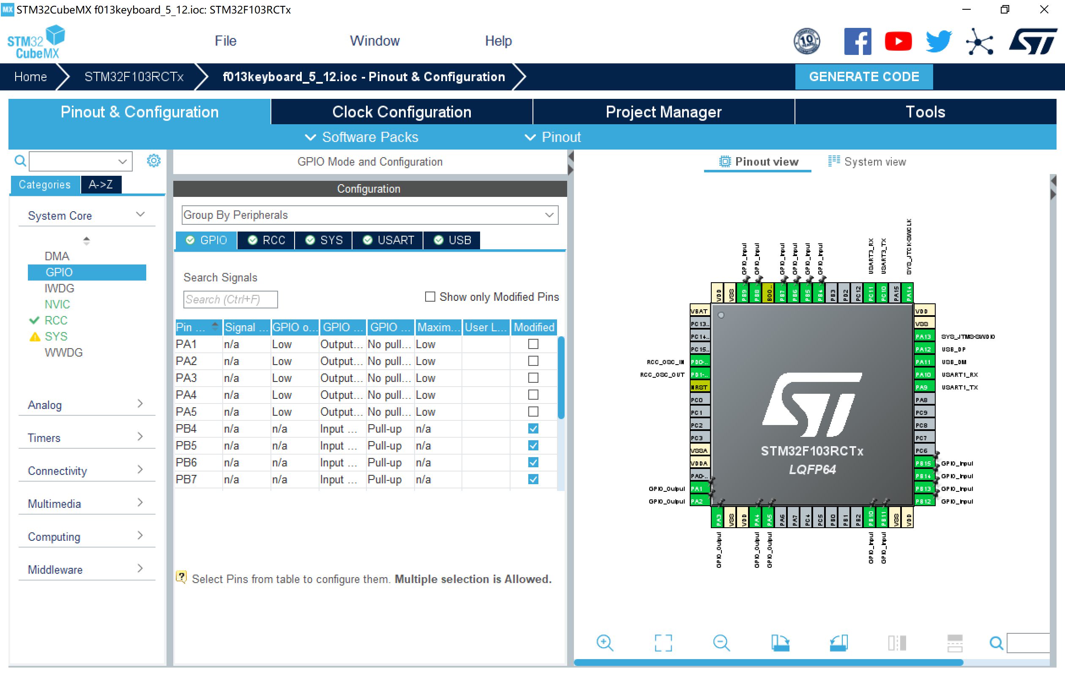Rotate the chip counter-clockwise icon
Image resolution: width=1065 pixels, height=676 pixels.
click(838, 642)
